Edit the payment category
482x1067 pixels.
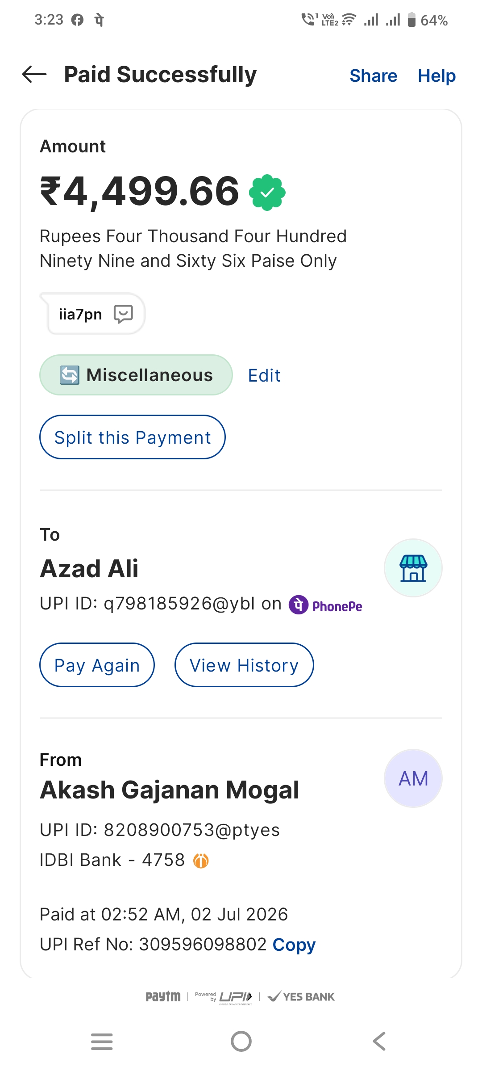[x=264, y=375]
